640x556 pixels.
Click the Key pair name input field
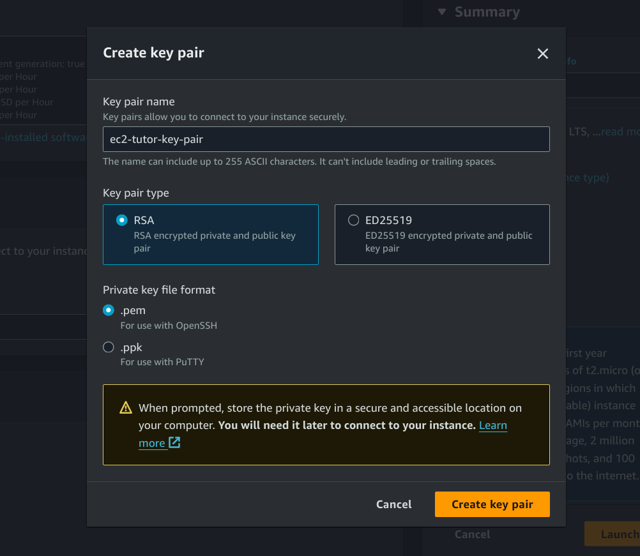pyautogui.click(x=326, y=139)
